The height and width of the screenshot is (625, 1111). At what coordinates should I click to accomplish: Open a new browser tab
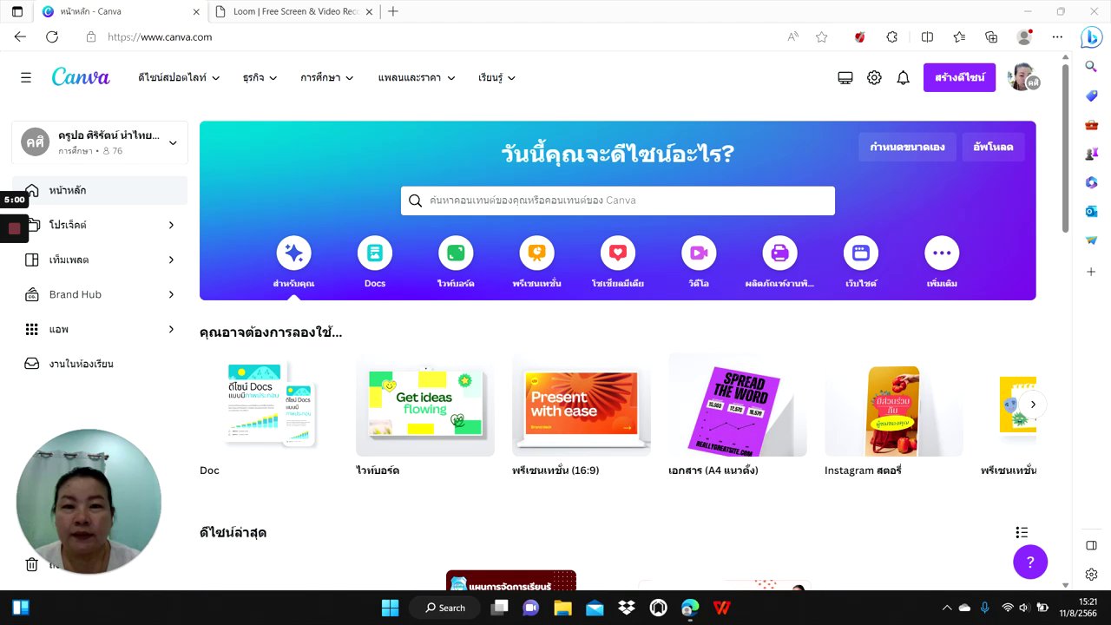coord(393,11)
